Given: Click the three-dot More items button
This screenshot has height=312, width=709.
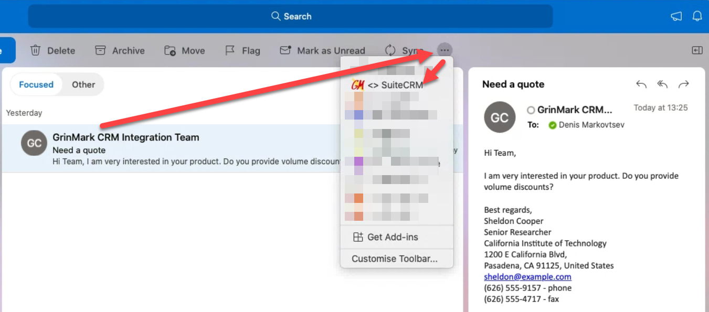Looking at the screenshot, I should pyautogui.click(x=445, y=50).
